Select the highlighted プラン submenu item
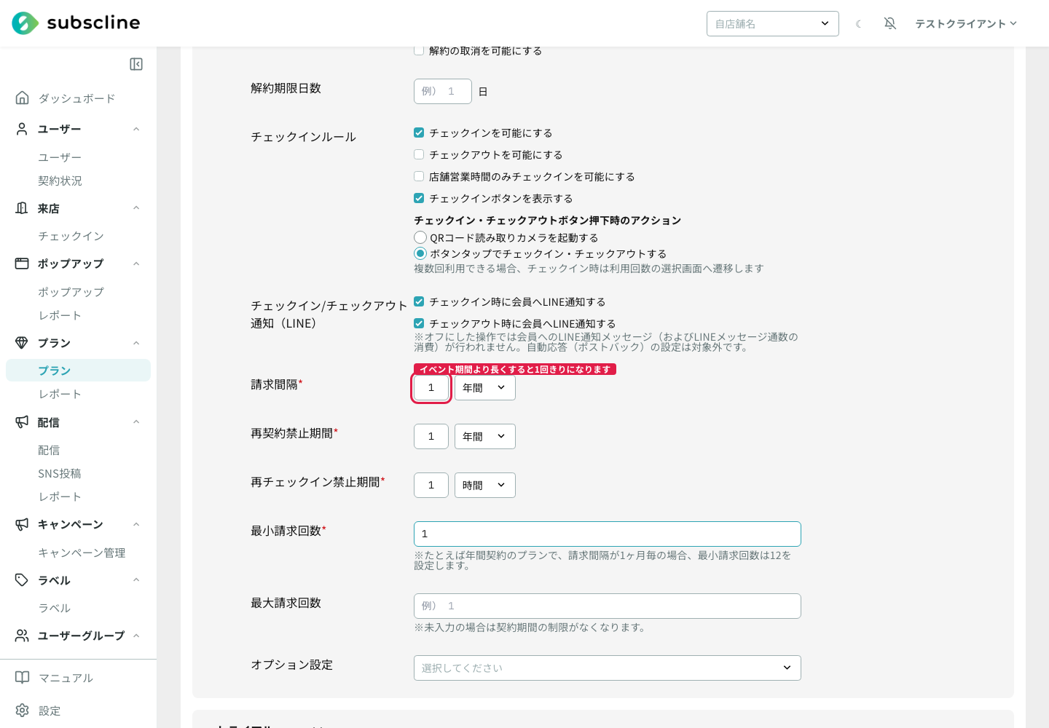 78,371
